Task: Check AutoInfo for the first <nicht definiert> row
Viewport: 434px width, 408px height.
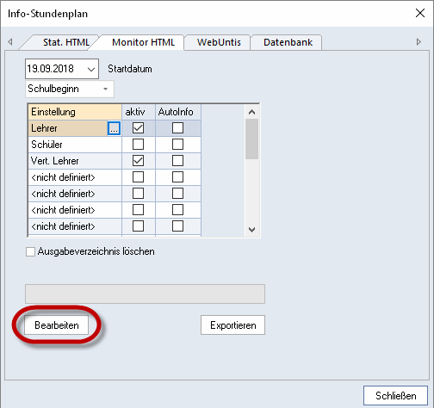Action: point(177,177)
